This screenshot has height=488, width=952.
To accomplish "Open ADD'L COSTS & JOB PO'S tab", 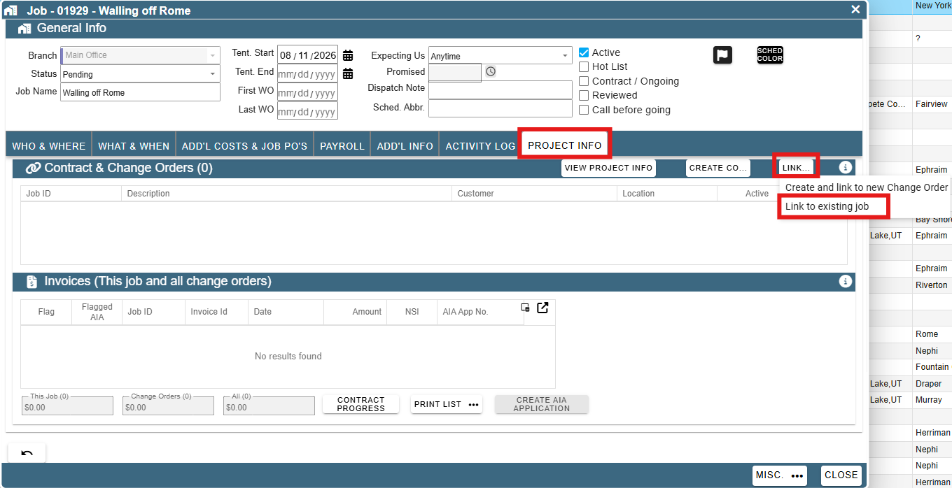I will (244, 146).
